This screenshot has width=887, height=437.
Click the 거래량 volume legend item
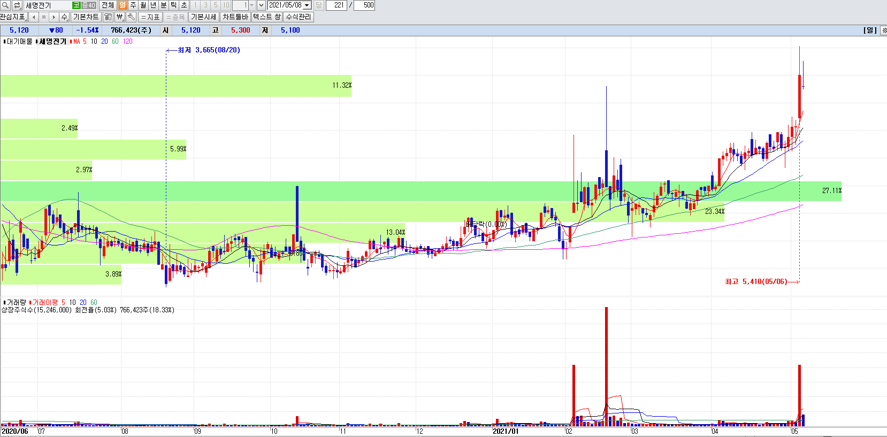pos(15,302)
